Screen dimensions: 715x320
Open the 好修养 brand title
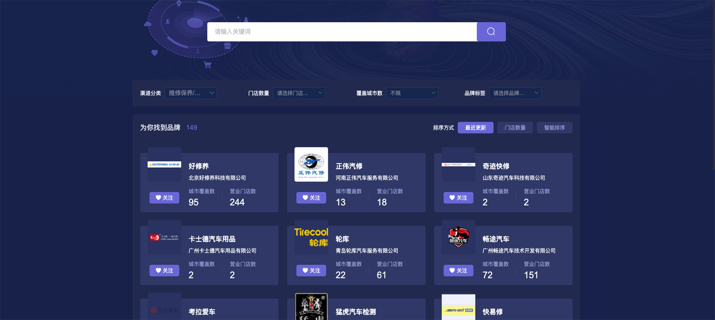pos(199,166)
